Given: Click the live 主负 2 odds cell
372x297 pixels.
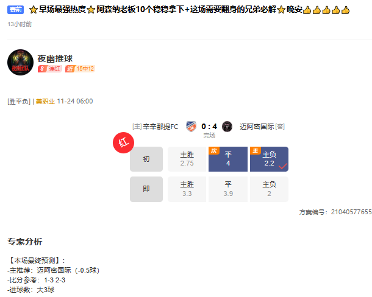Looking at the screenshot, I should pyautogui.click(x=270, y=189).
